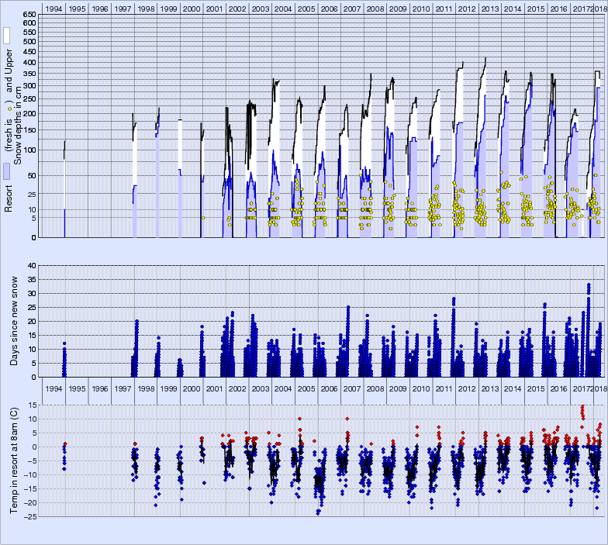The height and width of the screenshot is (545, 608).
Task: Select year 1994 in the top chart header
Action: (54, 9)
